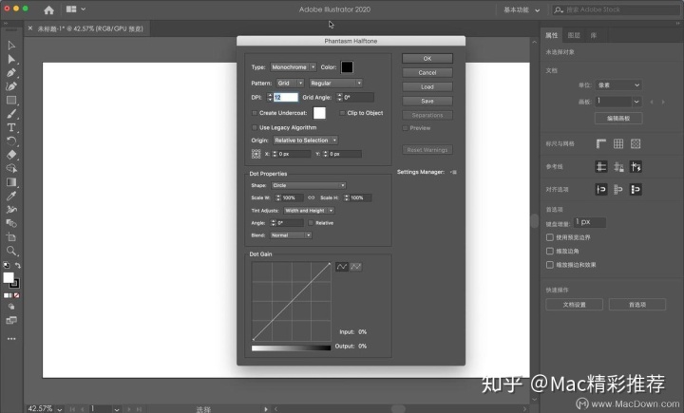Click the link Scale W and H icon
Viewport: 684px width, 413px height.
coord(311,197)
